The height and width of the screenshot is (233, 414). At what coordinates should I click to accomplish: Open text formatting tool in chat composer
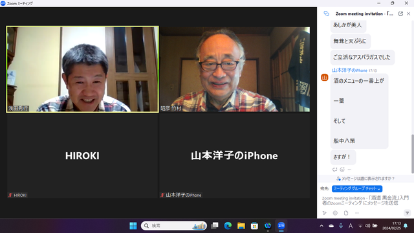click(x=325, y=213)
